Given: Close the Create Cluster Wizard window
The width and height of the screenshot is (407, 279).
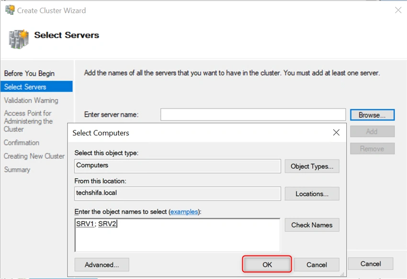Looking at the screenshot, I should [398, 10].
